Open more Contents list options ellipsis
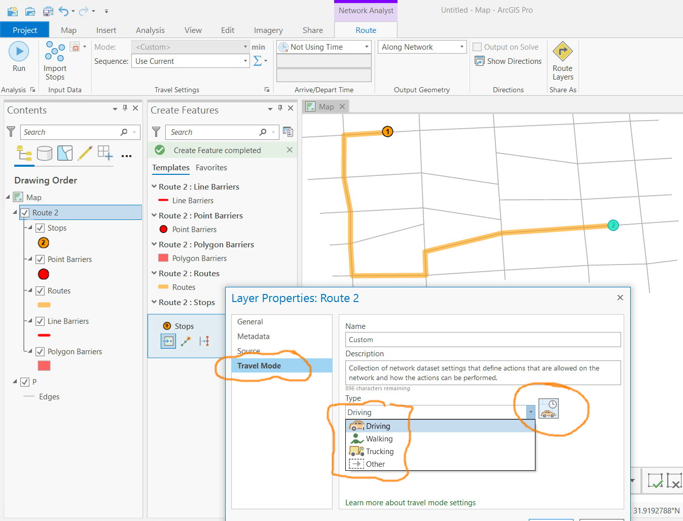 click(126, 156)
